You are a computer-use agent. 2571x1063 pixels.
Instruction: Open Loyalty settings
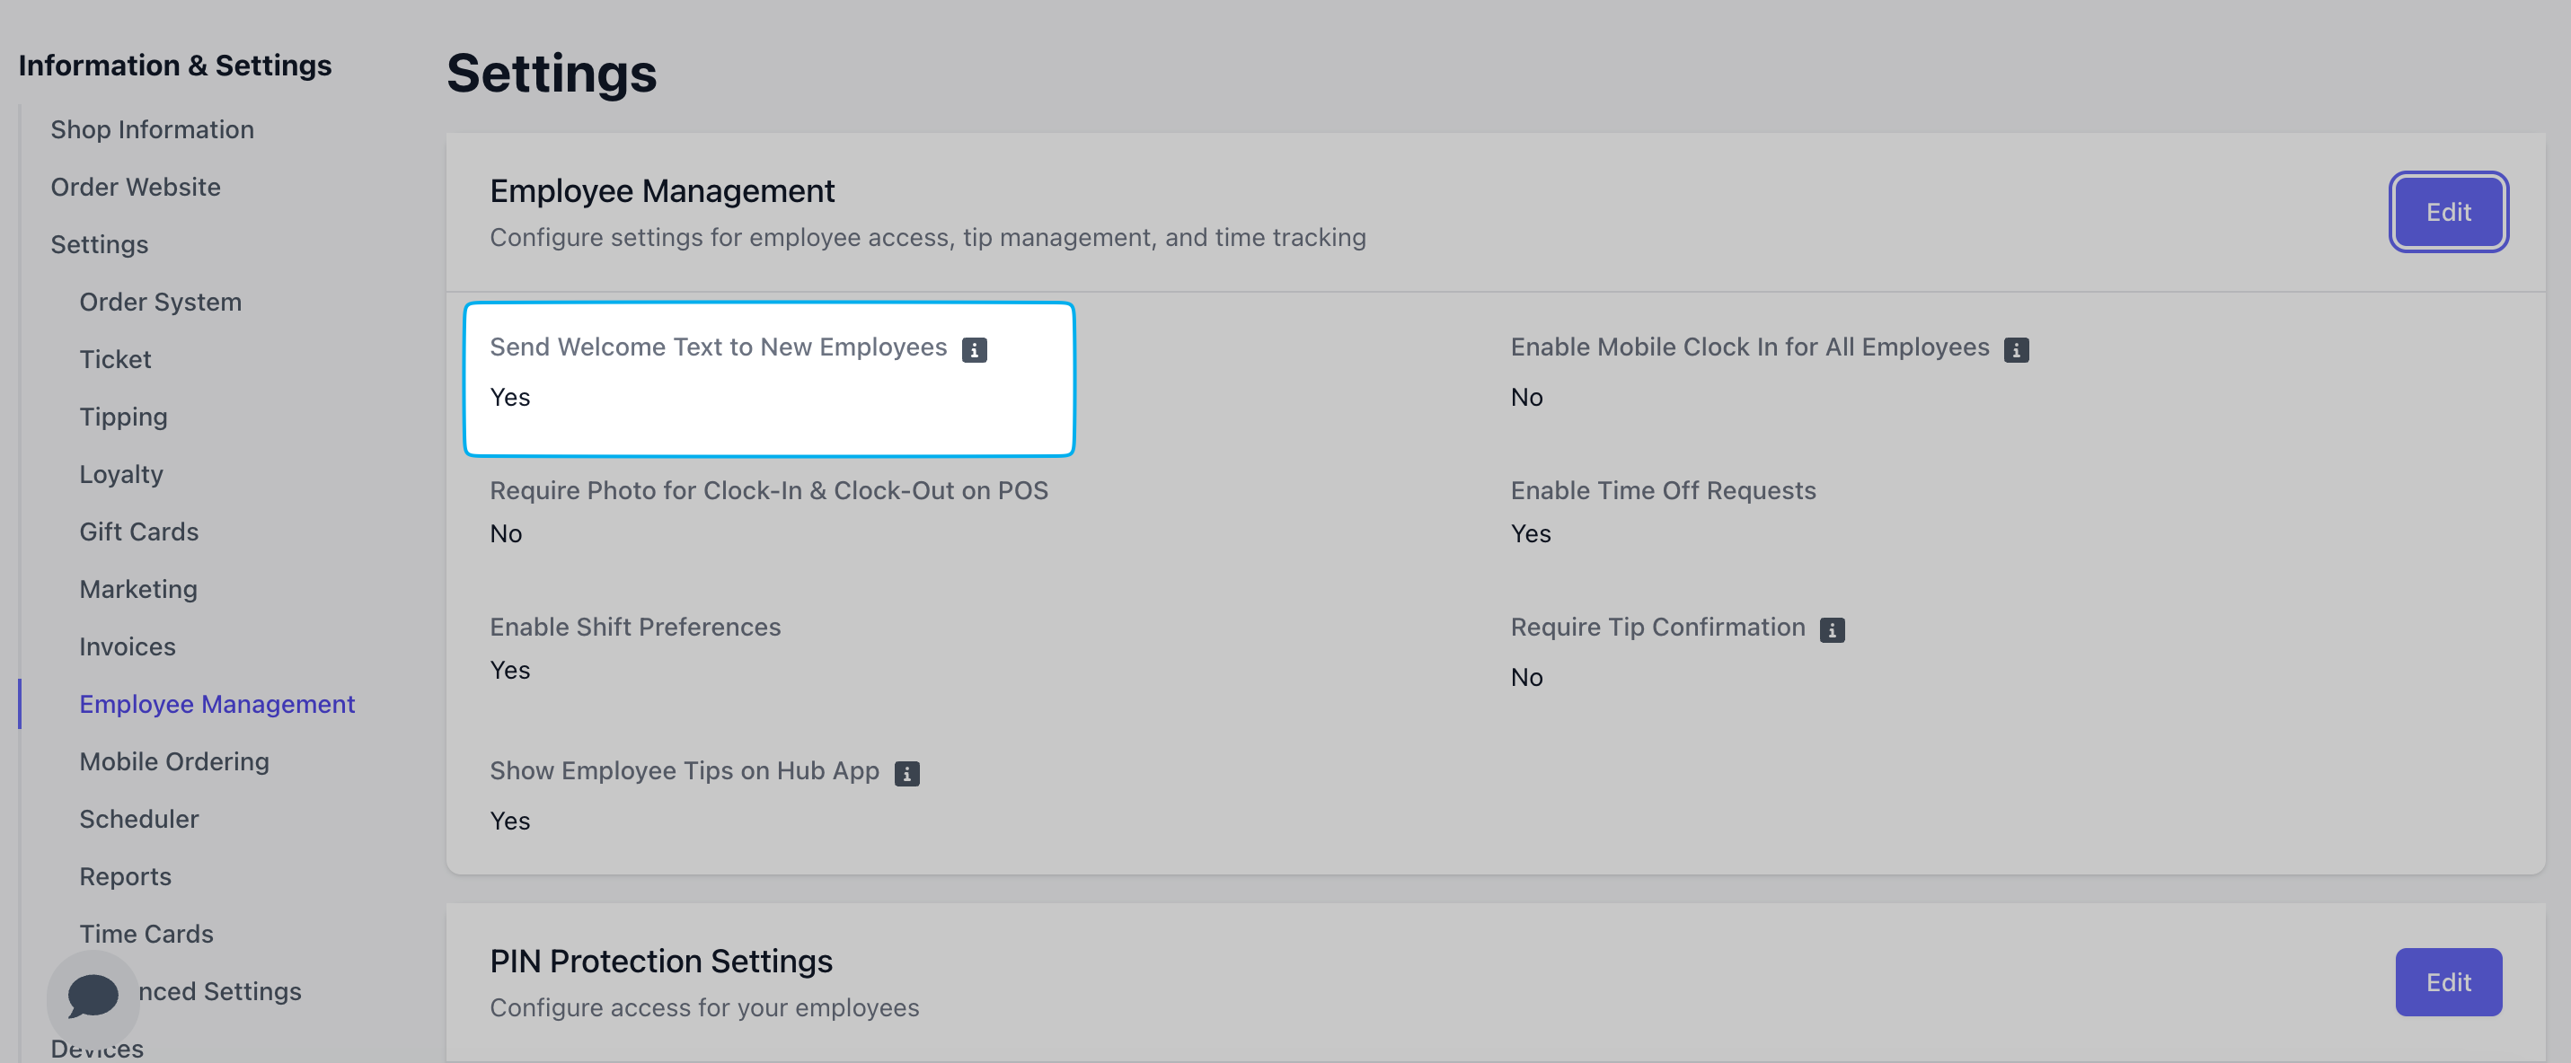point(120,474)
